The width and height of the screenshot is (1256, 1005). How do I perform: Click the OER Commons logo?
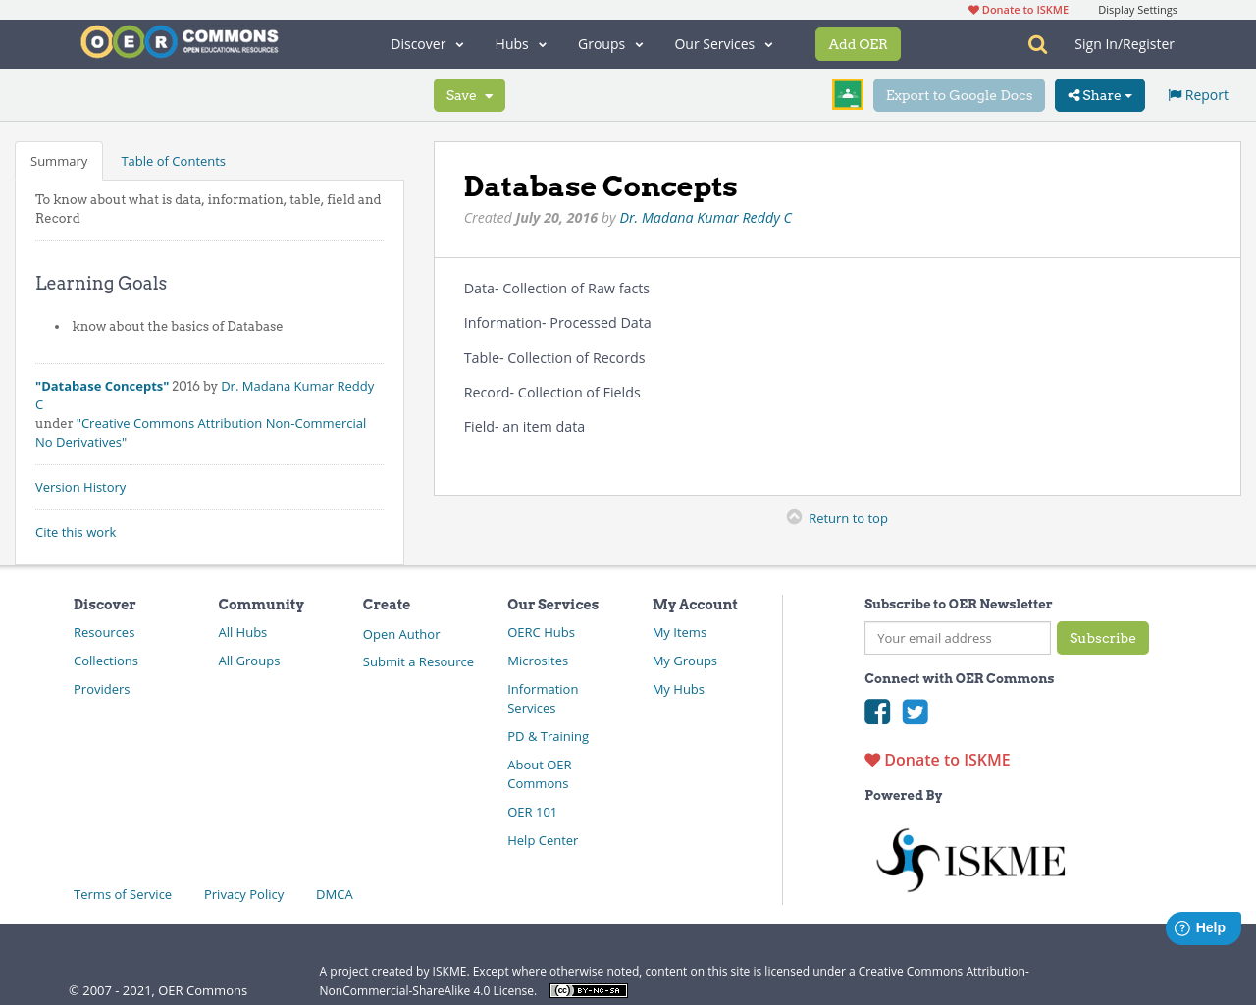pyautogui.click(x=179, y=41)
